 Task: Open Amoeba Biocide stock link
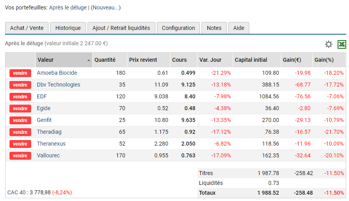coord(57,73)
